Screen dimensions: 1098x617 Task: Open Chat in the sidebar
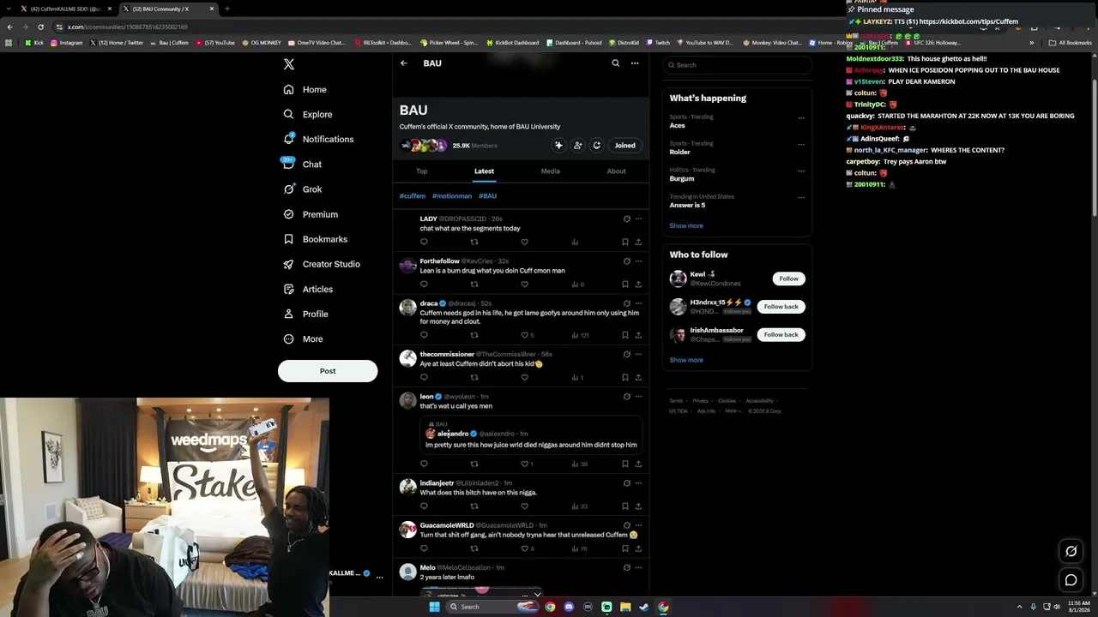click(303, 165)
